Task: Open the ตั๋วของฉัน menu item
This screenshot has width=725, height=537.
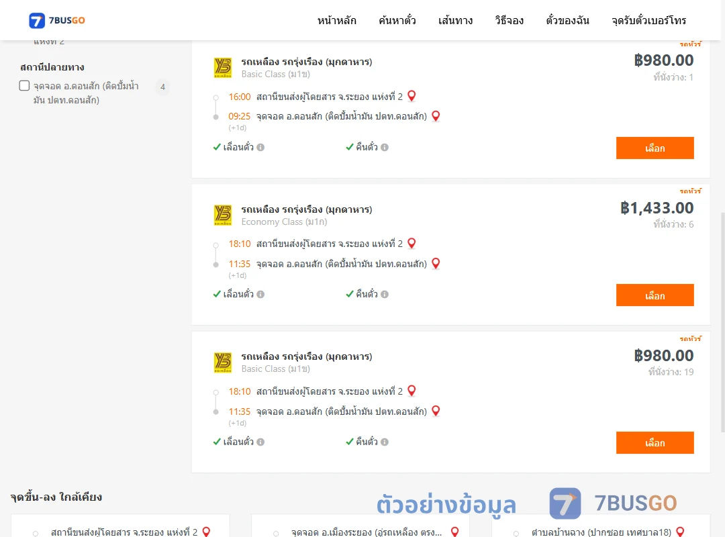Action: pyautogui.click(x=567, y=20)
